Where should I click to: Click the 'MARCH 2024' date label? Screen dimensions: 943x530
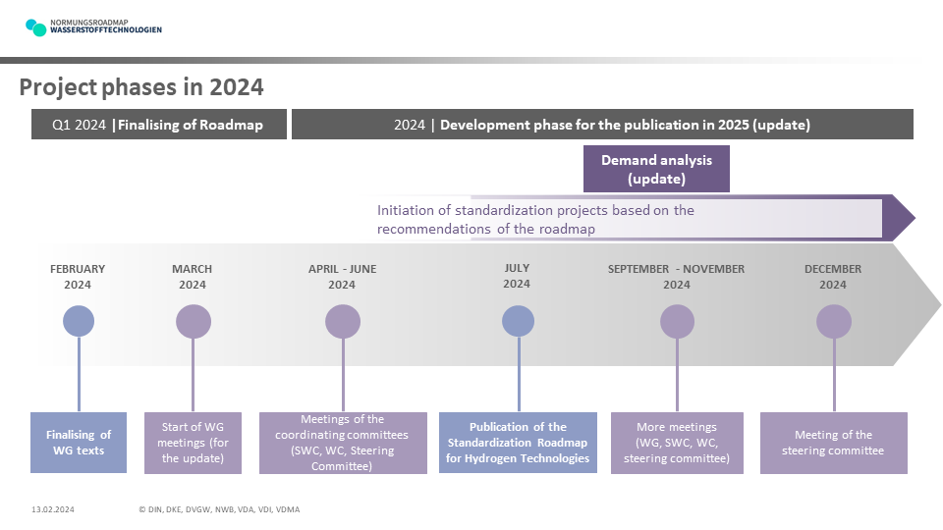[193, 277]
